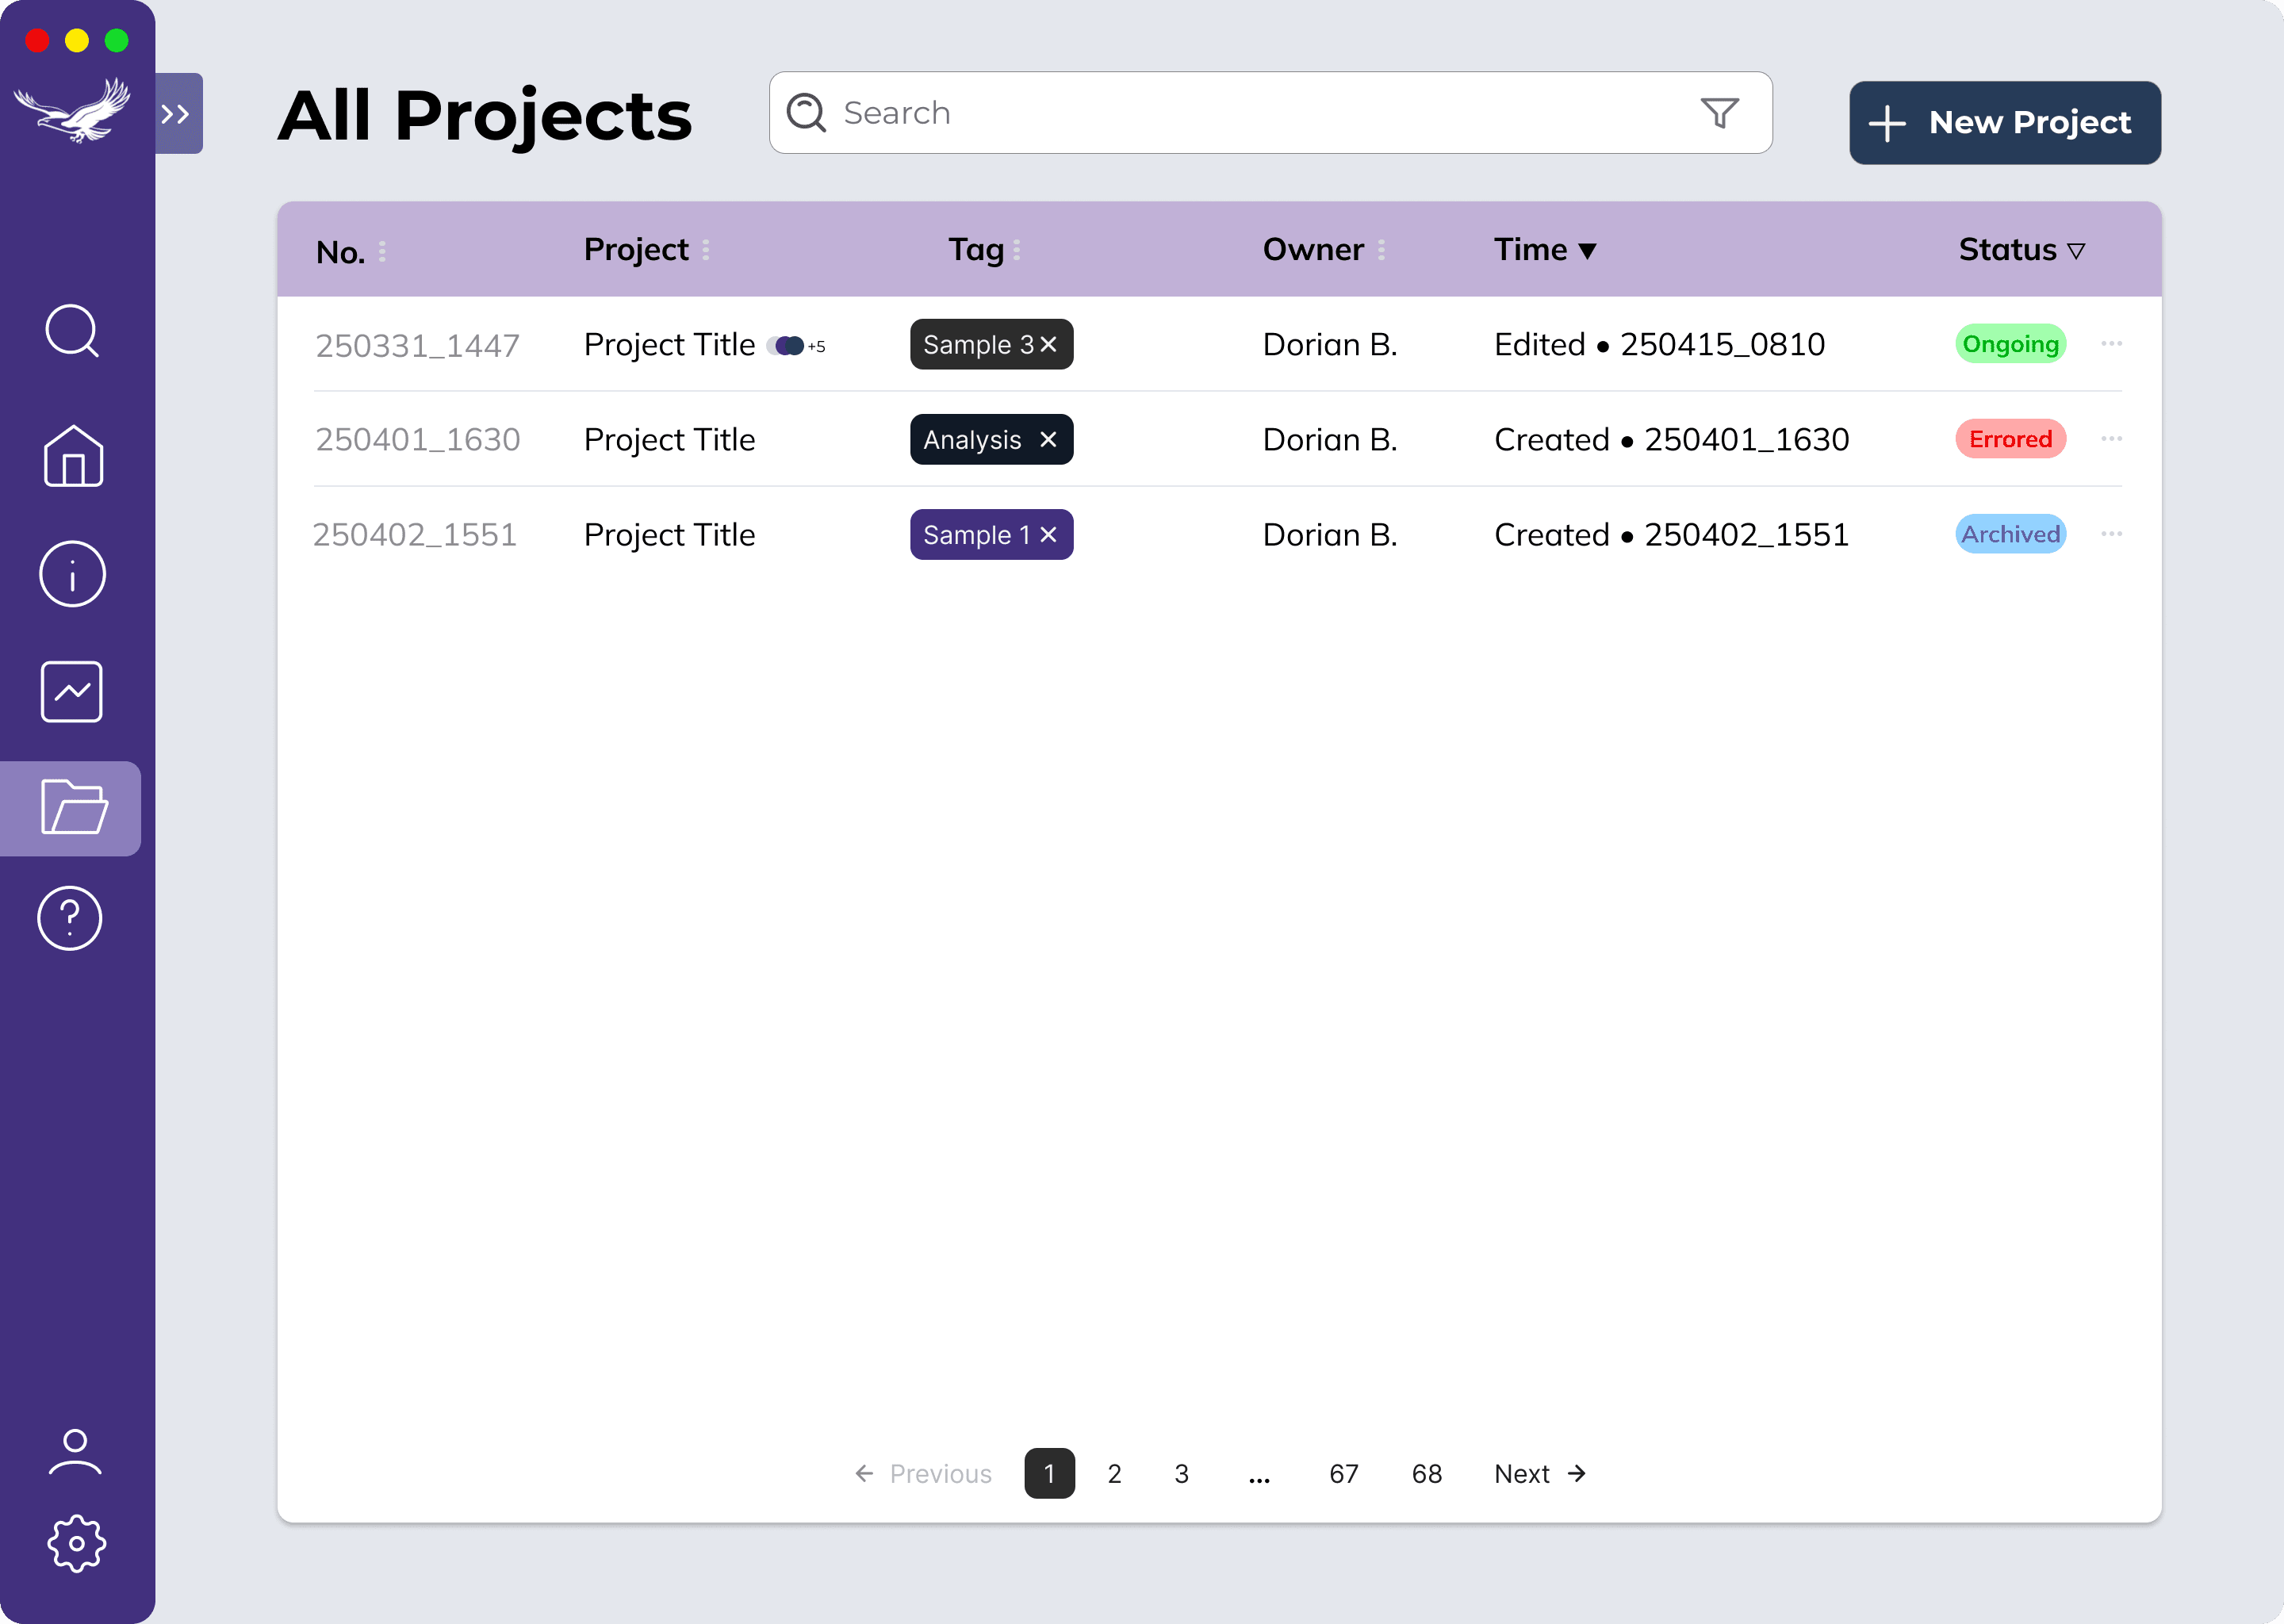Open the analytics chart icon
2284x1624 pixels.
tap(72, 692)
